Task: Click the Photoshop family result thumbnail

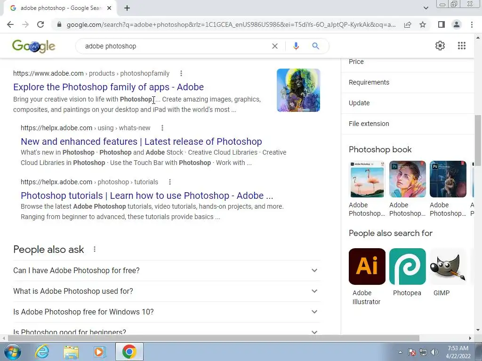Action: [x=298, y=90]
